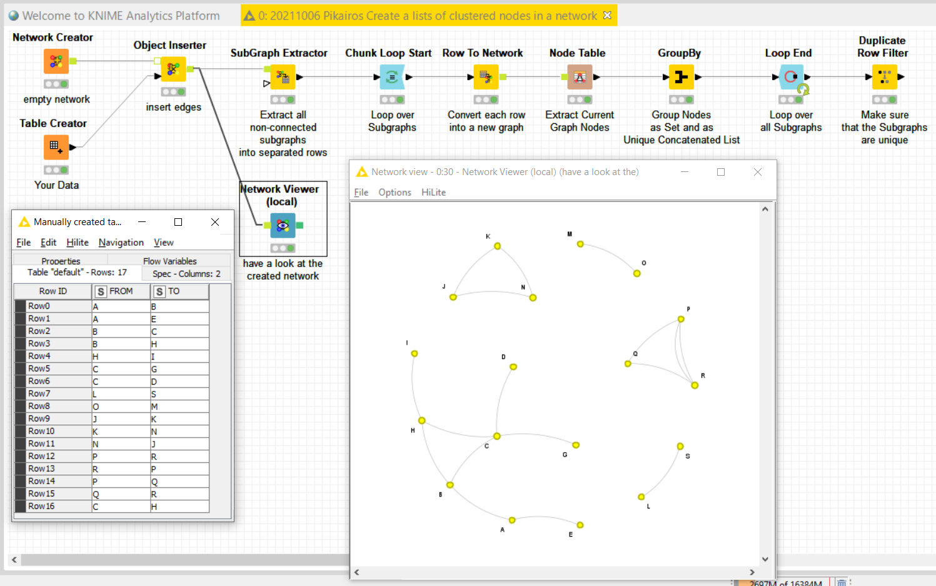Screen dimensions: 936x586
Task: Minimize the Network view window
Action: (685, 172)
